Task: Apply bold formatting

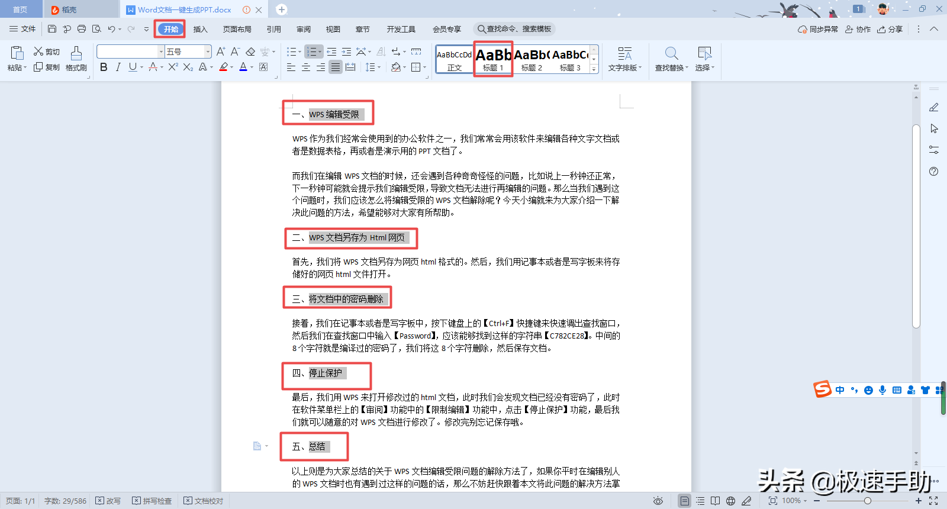Action: point(104,67)
